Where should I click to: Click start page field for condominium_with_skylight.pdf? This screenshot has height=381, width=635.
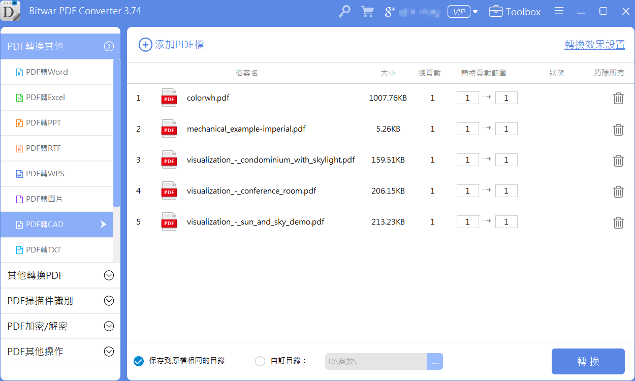(x=468, y=160)
